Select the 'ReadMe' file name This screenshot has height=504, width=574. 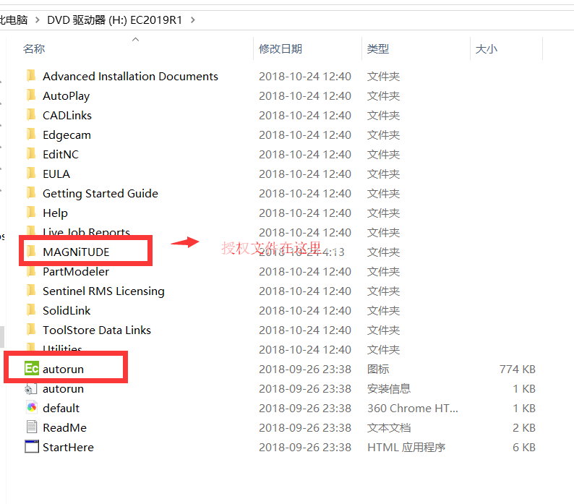point(64,428)
